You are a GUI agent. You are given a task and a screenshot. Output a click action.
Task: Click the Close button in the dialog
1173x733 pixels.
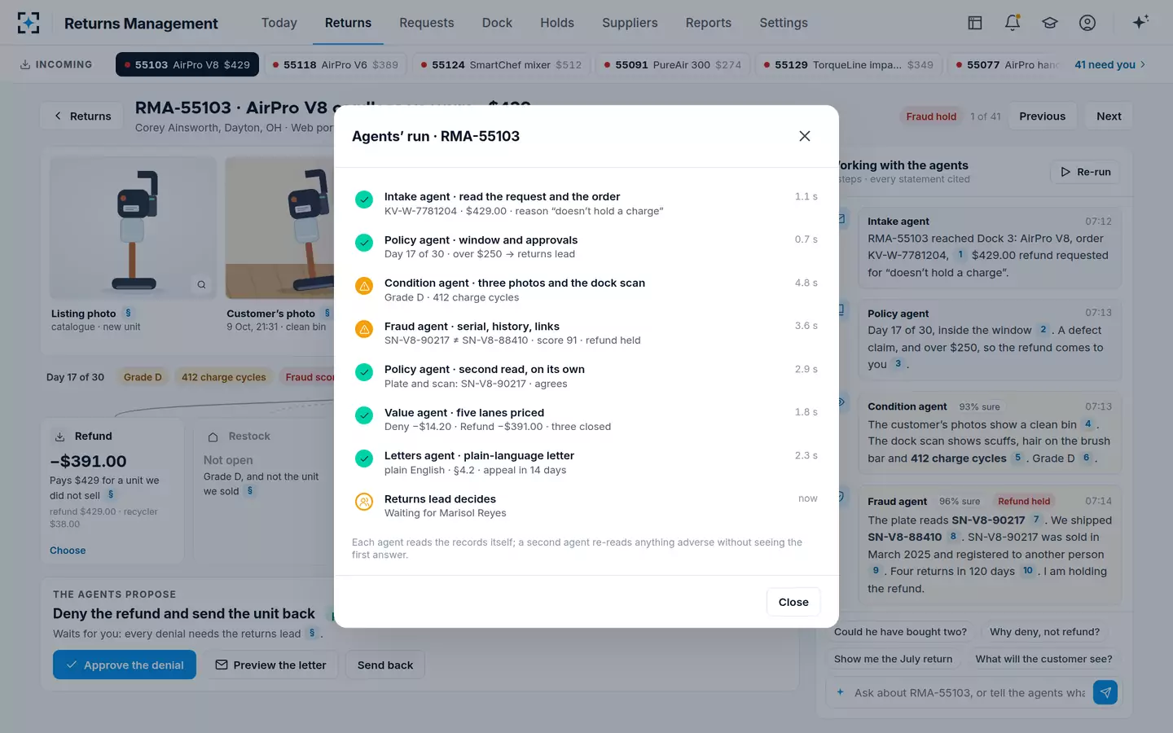point(793,602)
